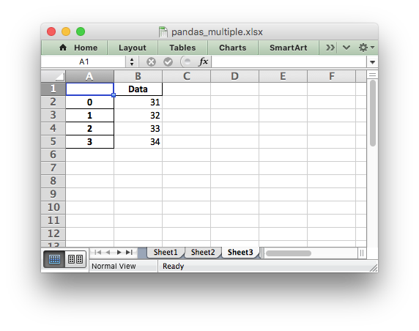Click the vertical scrollbar thumb
Screen dimensions: 419x331
[x=373, y=113]
